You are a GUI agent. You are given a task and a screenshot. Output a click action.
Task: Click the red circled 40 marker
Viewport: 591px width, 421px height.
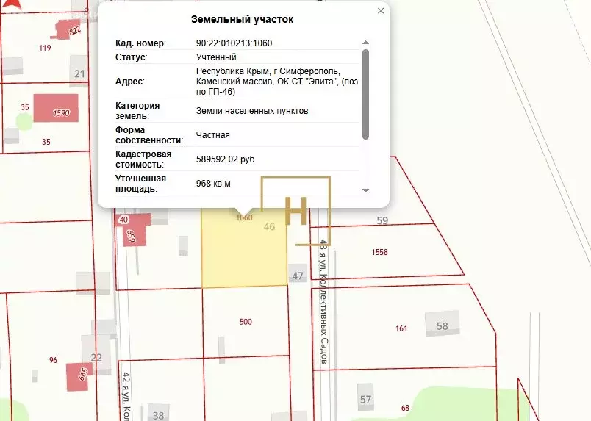[123, 220]
